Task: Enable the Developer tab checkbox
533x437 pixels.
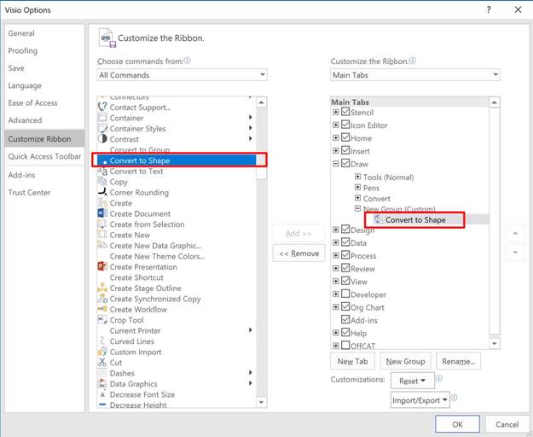Action: pyautogui.click(x=345, y=294)
